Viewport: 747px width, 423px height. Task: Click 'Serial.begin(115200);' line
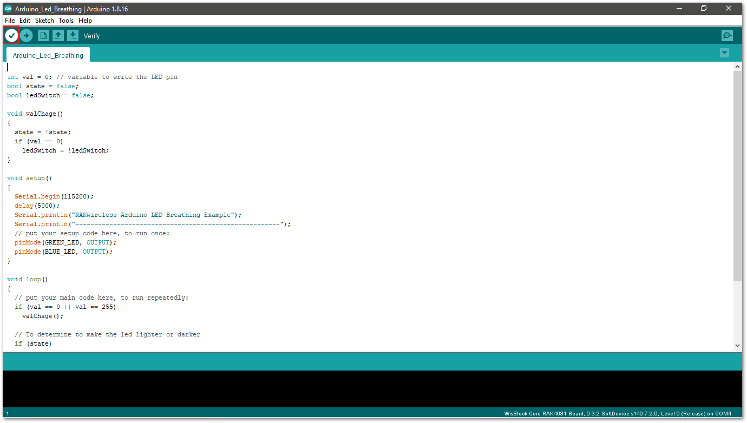click(x=54, y=196)
